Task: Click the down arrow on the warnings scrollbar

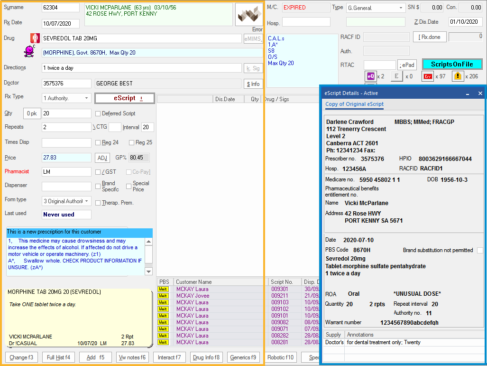Action: click(148, 271)
